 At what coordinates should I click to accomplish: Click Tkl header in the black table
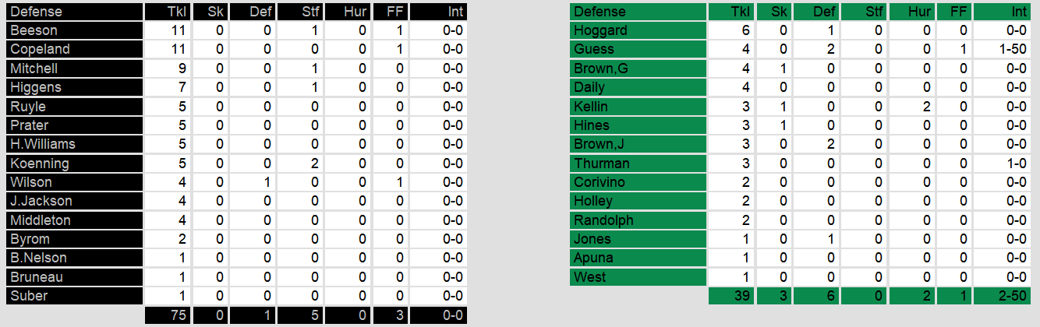(x=167, y=12)
